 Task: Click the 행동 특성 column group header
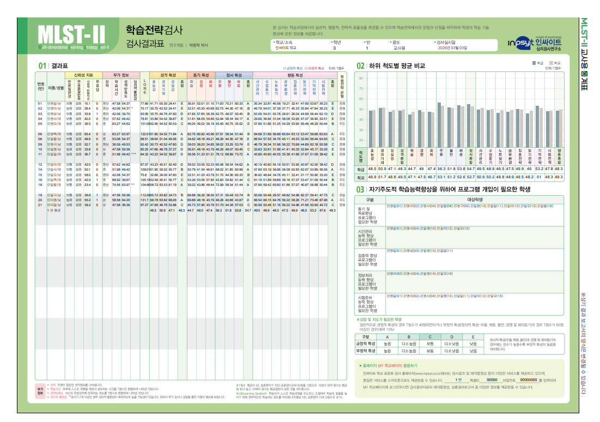pyautogui.click(x=295, y=75)
